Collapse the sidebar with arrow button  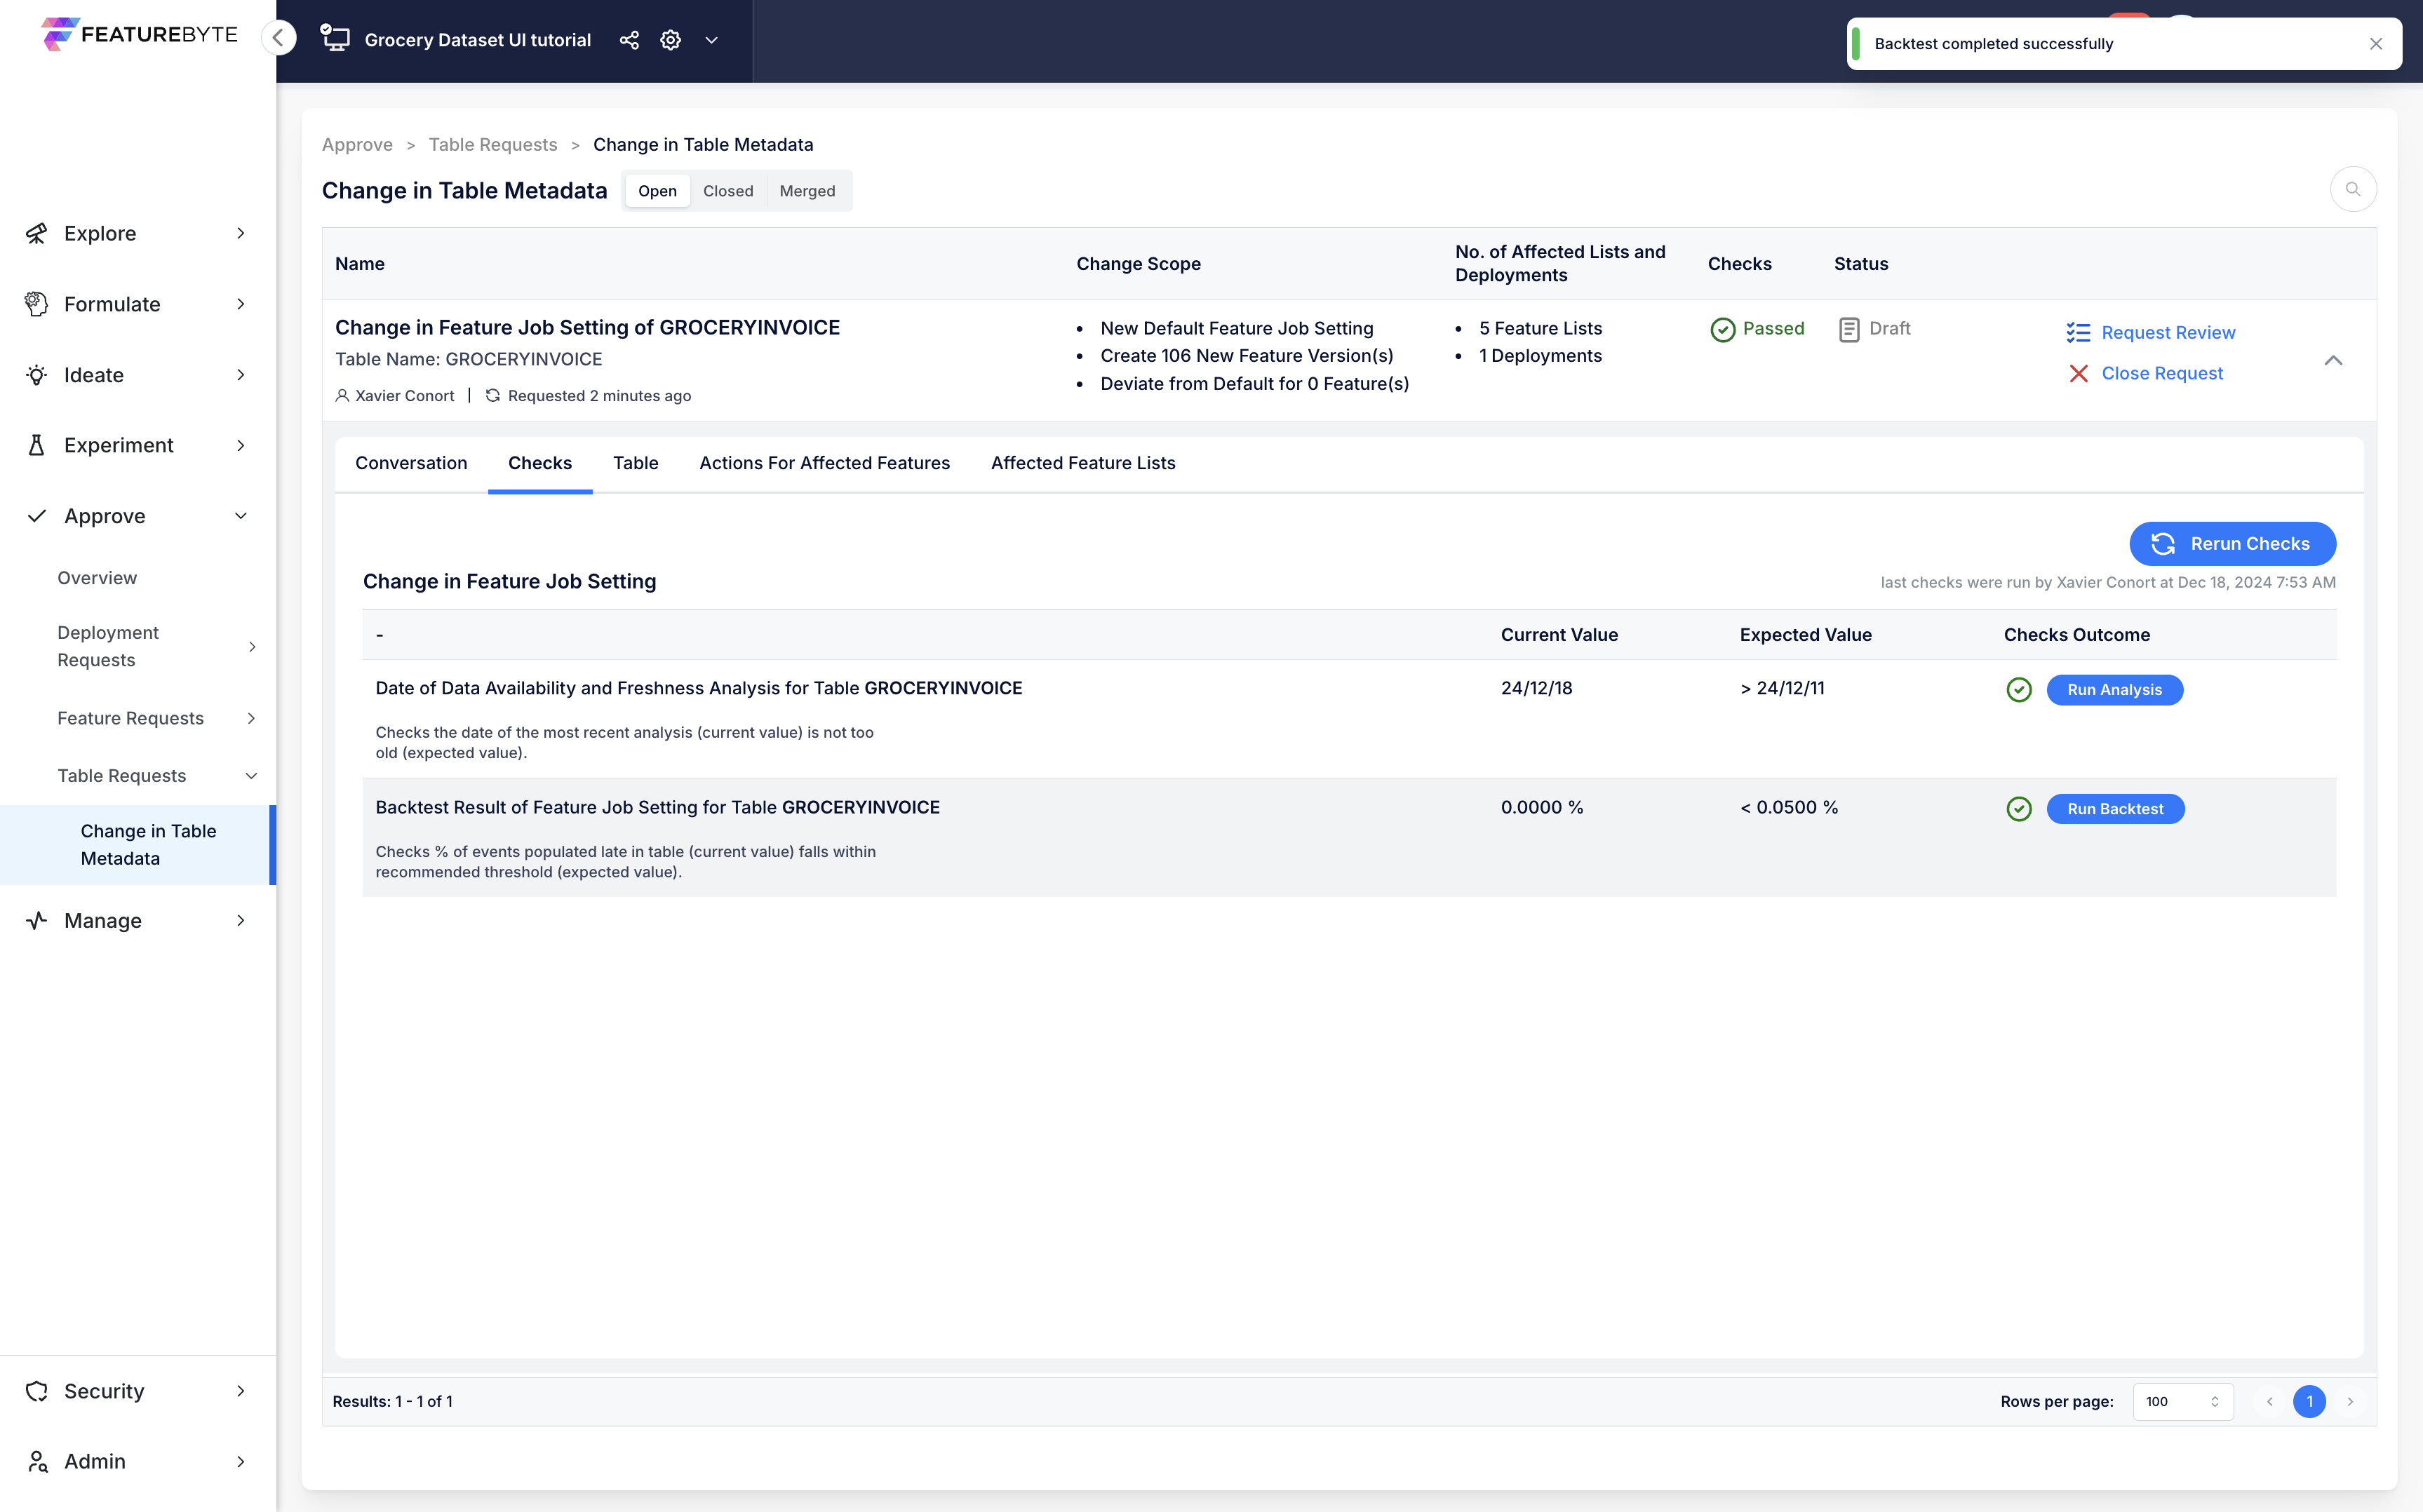click(x=279, y=38)
